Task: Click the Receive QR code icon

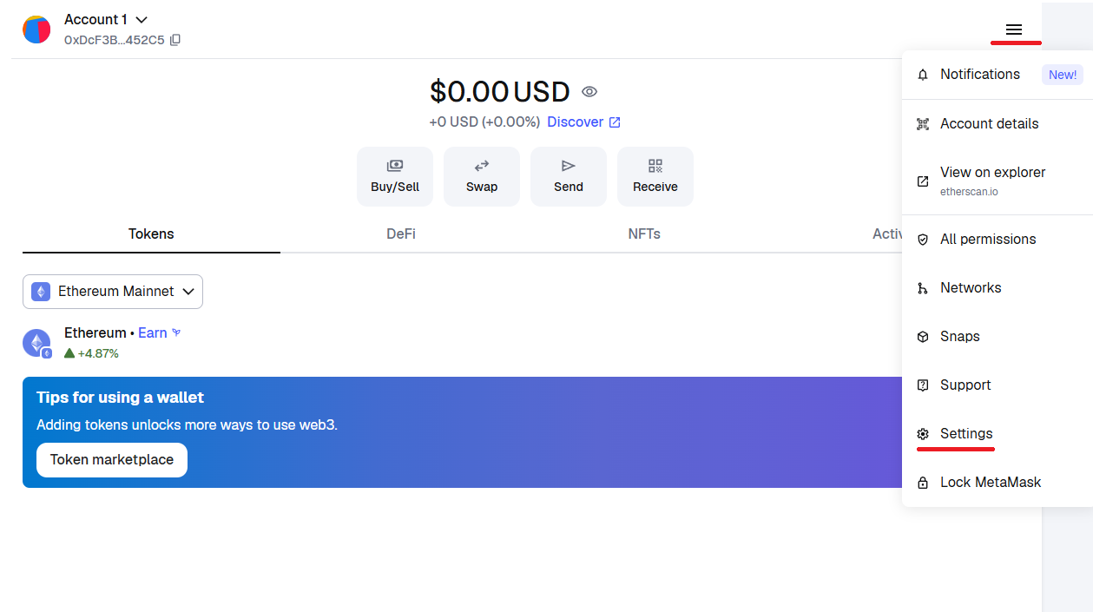Action: (x=655, y=166)
